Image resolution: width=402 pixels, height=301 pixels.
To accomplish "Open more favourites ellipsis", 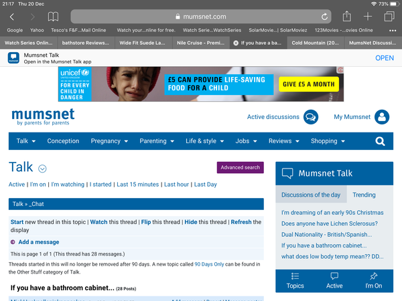I will click(x=393, y=31).
